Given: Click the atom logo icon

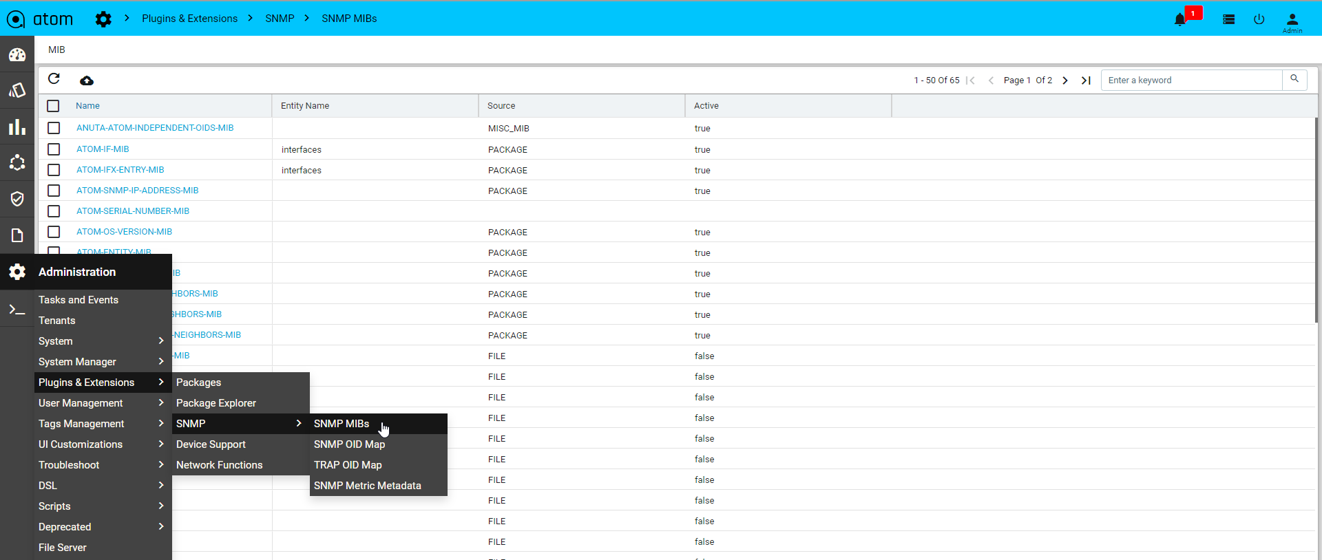Looking at the screenshot, I should tap(16, 19).
